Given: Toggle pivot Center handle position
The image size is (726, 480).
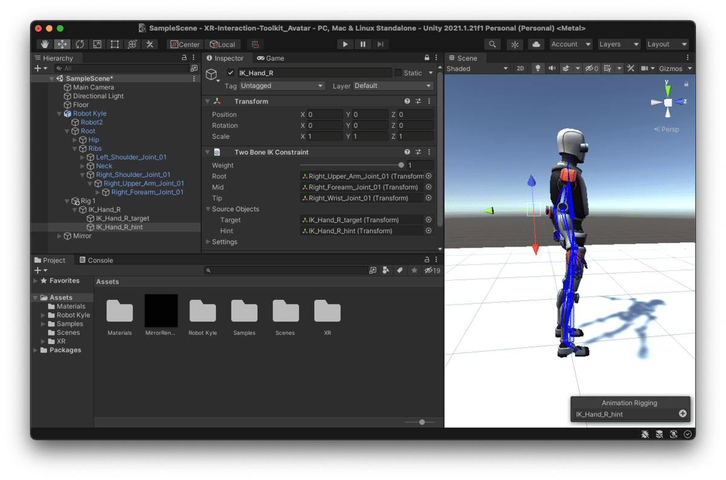Looking at the screenshot, I should point(185,44).
